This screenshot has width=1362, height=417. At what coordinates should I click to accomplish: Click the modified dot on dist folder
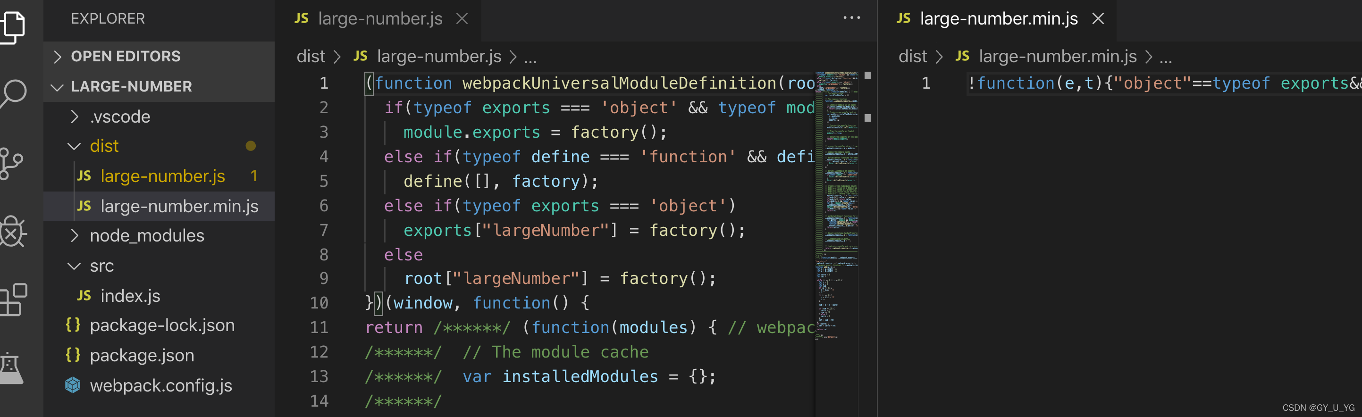coord(251,146)
